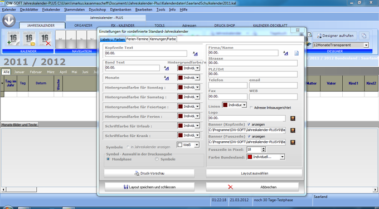This screenshot has width=379, height=209.
Task: Click the new calendar icon with green plus
Action: point(13,38)
